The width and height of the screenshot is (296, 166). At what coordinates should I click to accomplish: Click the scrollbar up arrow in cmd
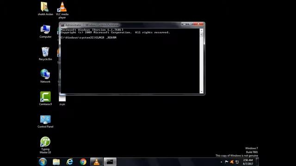click(x=202, y=30)
